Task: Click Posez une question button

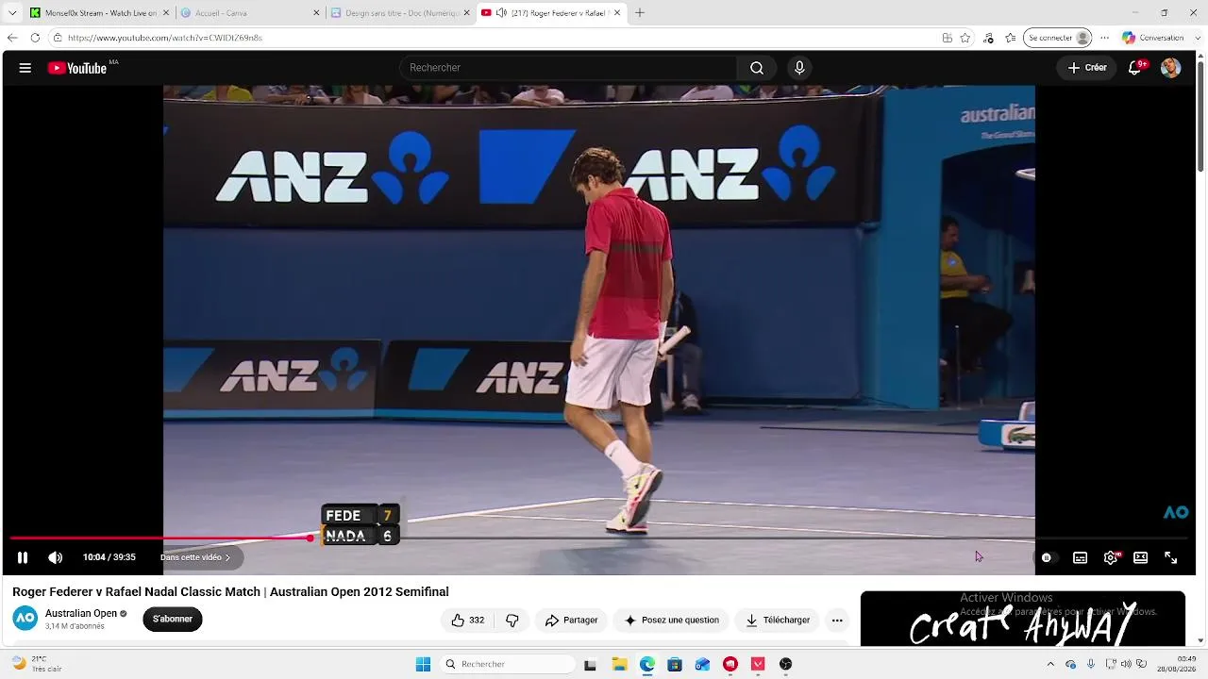Action: [671, 620]
